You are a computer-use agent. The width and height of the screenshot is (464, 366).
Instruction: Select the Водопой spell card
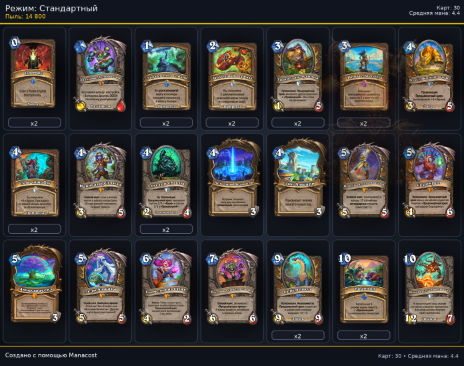tap(364, 288)
